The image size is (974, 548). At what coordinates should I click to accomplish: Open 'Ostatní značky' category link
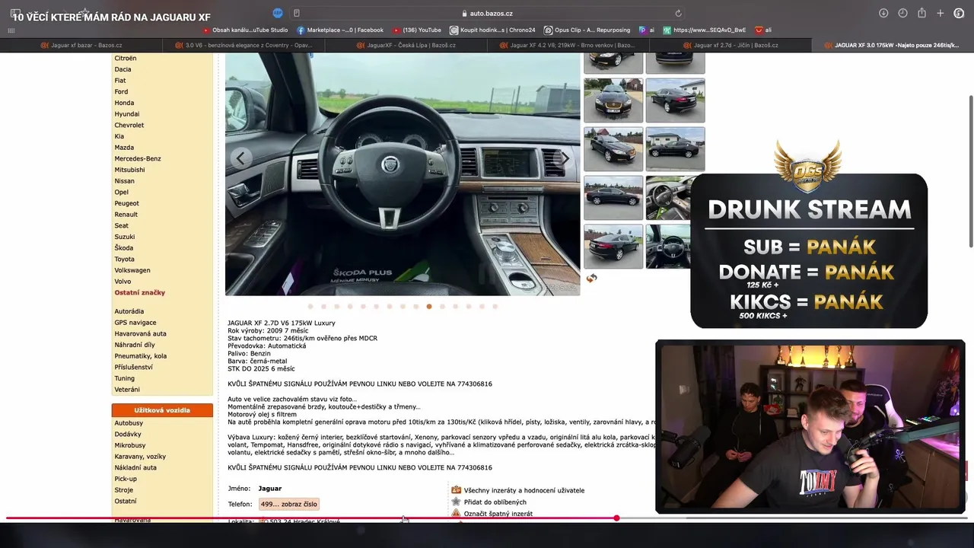140,292
